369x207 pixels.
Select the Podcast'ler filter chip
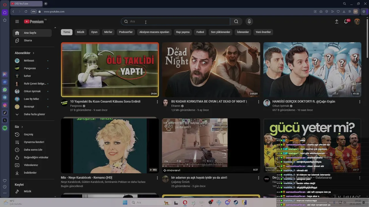(126, 32)
